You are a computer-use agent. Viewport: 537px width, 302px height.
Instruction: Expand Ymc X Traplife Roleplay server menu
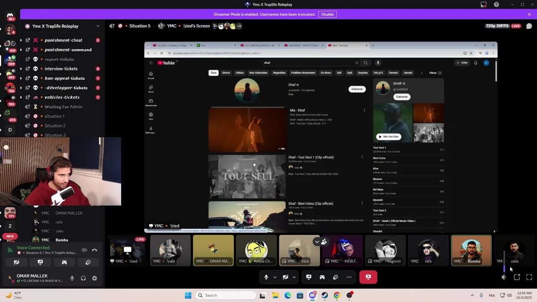click(x=98, y=26)
